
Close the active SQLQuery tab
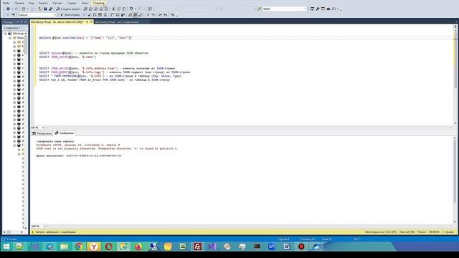coord(91,22)
